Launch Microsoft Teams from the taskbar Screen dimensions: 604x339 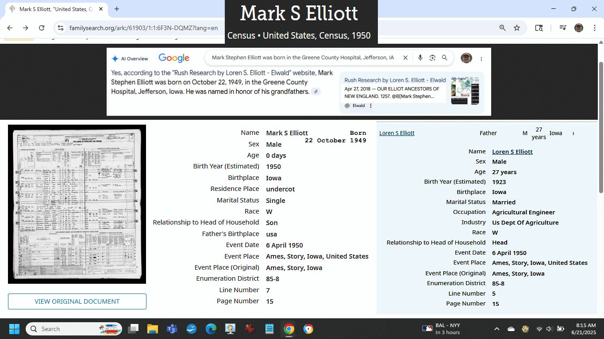point(172,329)
